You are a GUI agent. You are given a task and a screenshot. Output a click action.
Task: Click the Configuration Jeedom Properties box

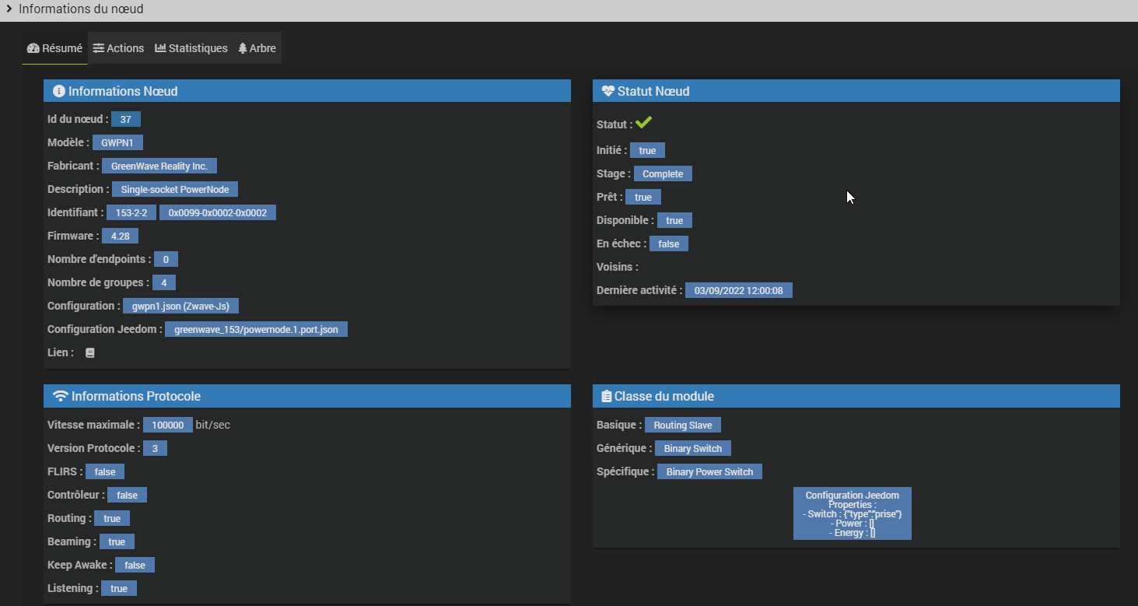coord(852,513)
